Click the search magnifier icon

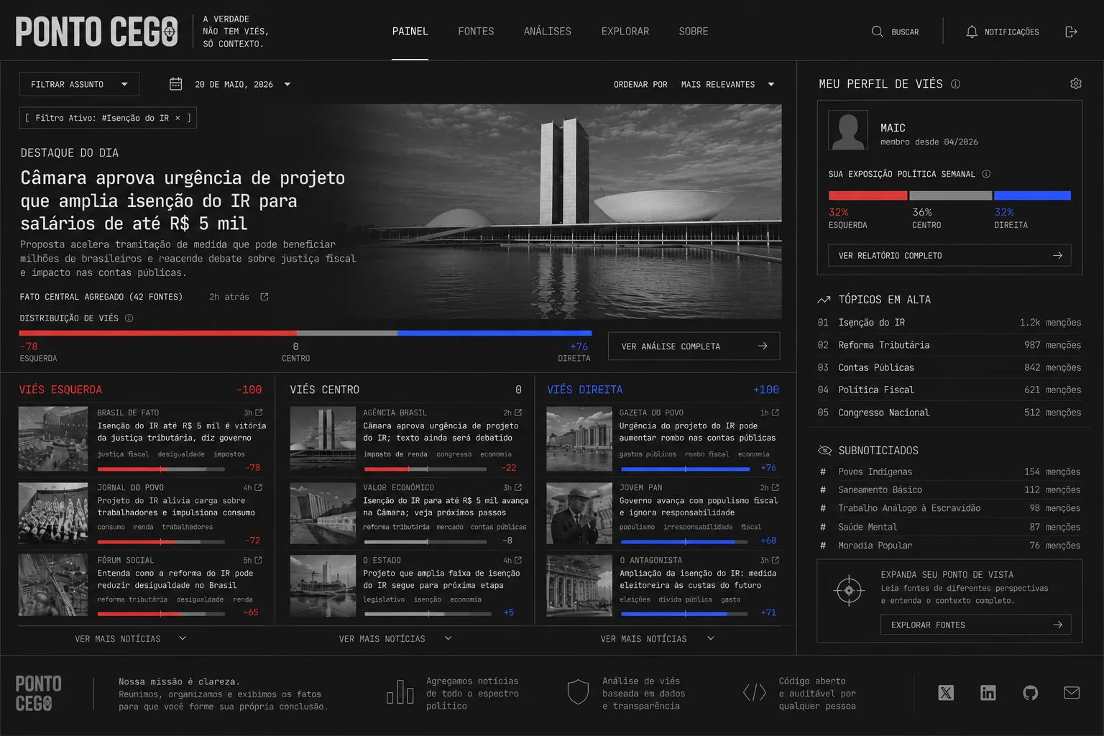[877, 32]
